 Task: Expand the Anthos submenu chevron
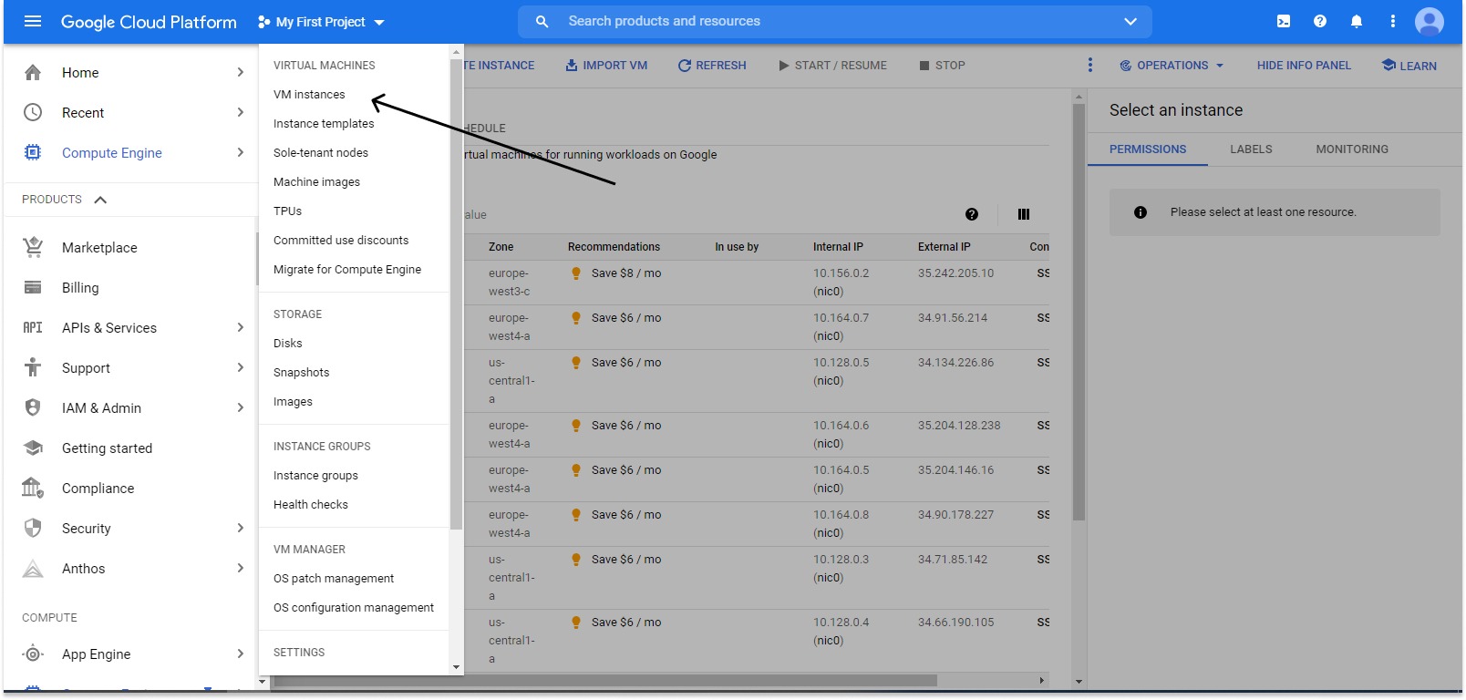[x=240, y=568]
